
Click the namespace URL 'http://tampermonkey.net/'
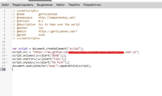(57, 18)
